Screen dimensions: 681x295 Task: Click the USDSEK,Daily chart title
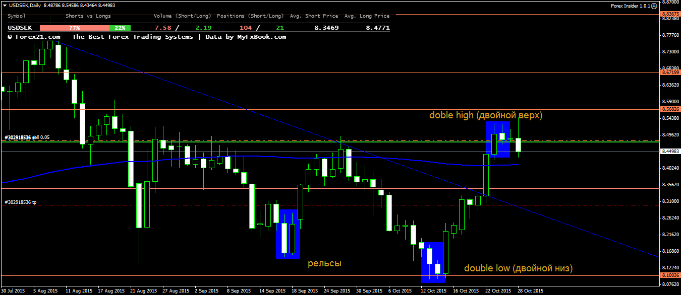coord(26,6)
